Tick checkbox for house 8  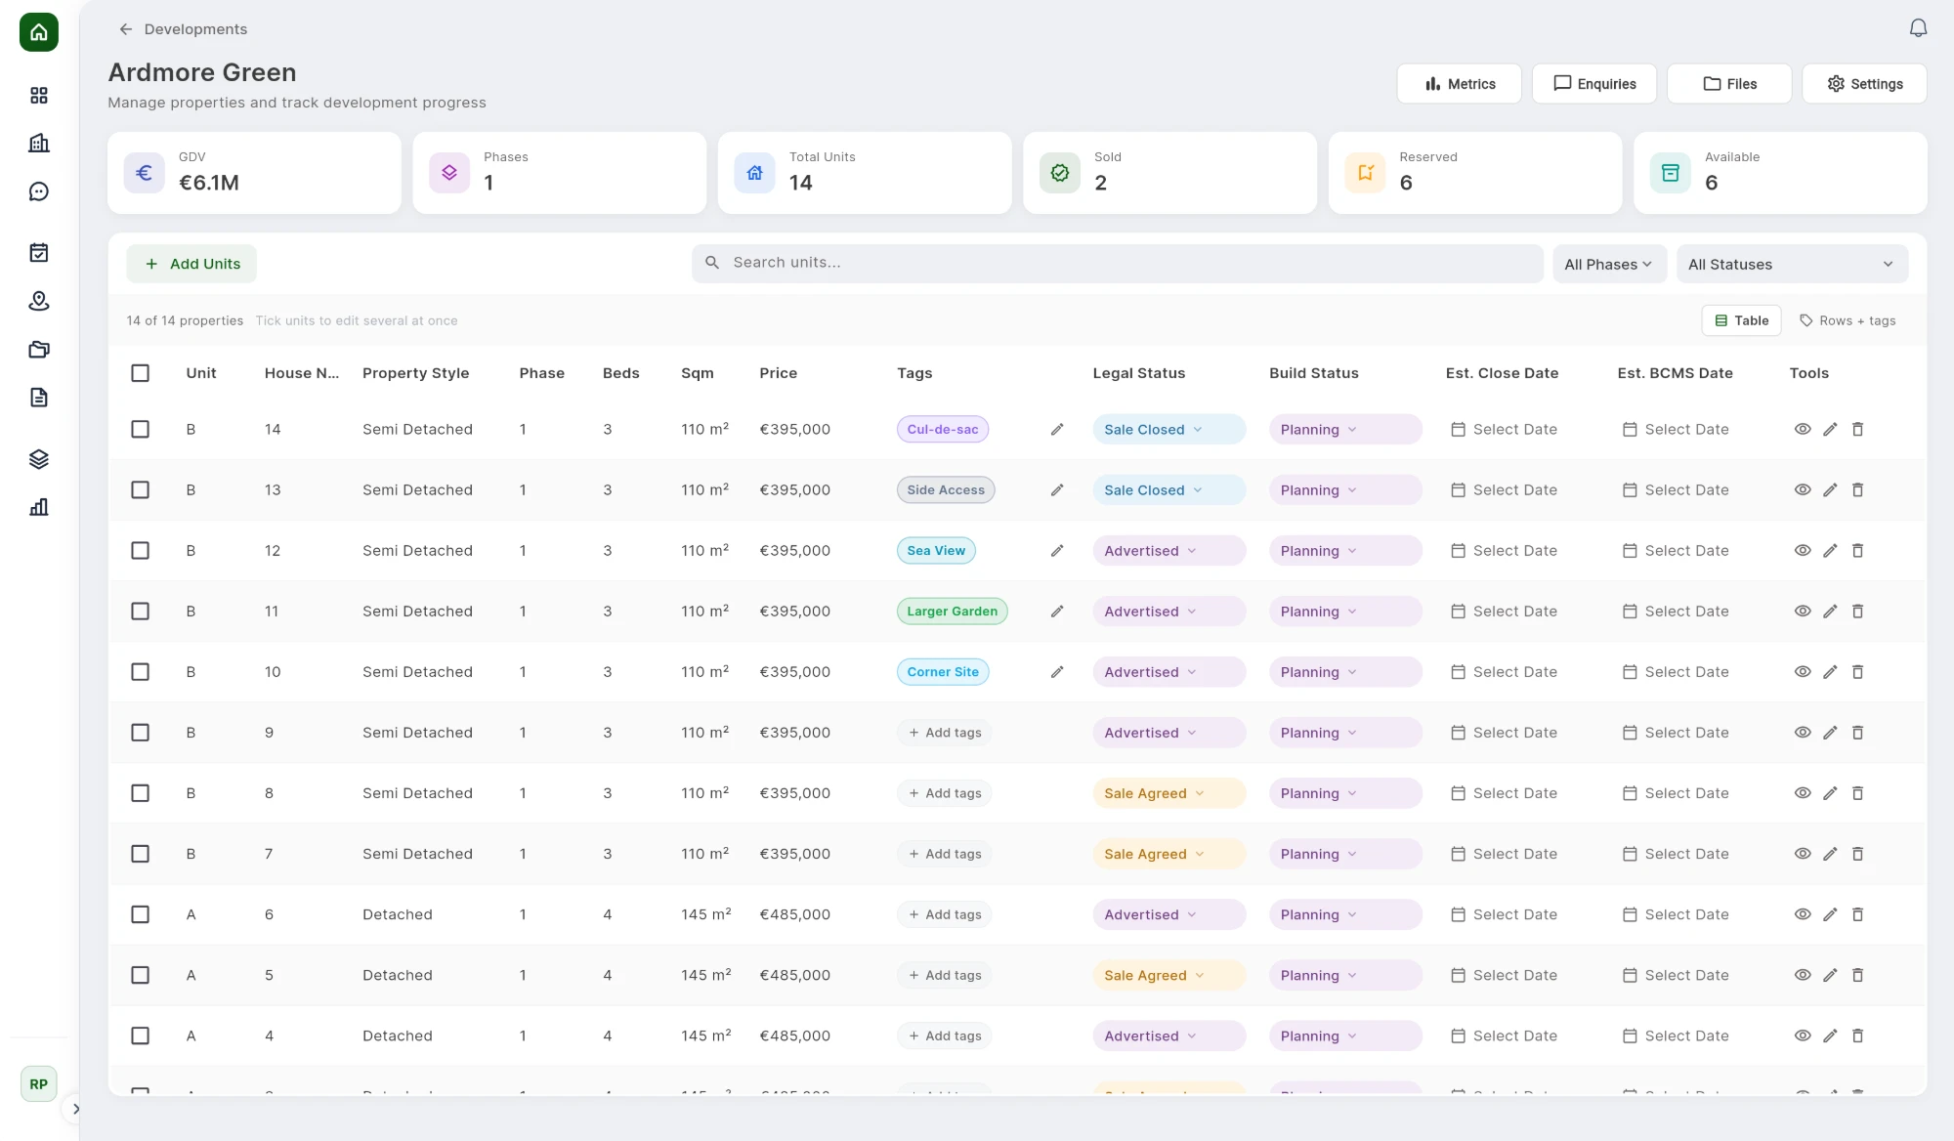(141, 793)
